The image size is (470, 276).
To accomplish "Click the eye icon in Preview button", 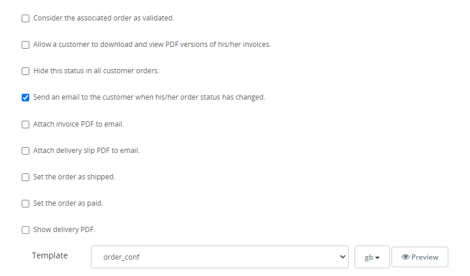I will [x=405, y=257].
